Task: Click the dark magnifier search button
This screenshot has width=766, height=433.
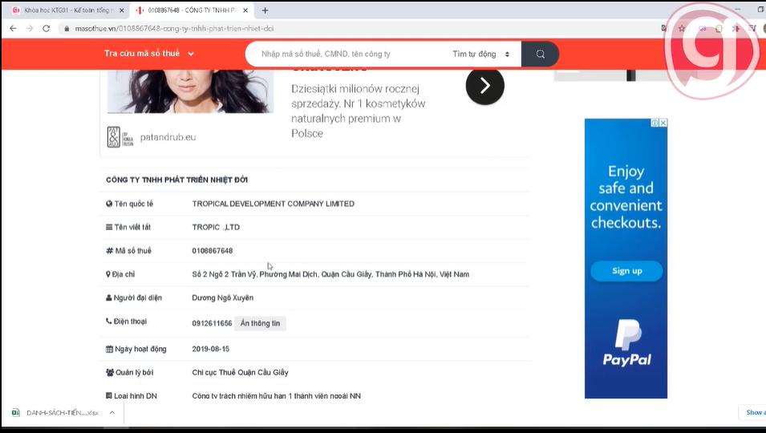Action: [541, 55]
